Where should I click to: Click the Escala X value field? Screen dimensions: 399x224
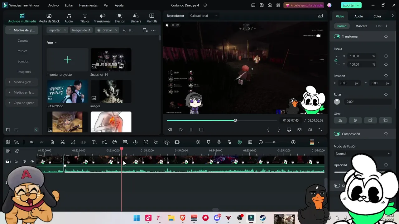[362, 56]
